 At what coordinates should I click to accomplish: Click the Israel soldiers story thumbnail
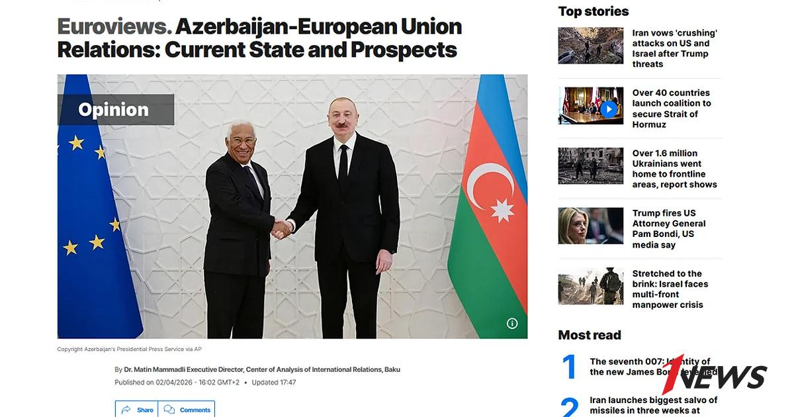pyautogui.click(x=591, y=286)
